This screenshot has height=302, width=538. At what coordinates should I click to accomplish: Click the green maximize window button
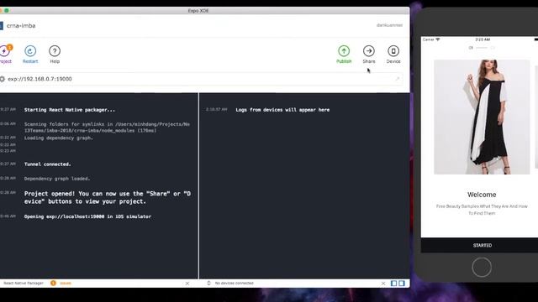coord(7,11)
